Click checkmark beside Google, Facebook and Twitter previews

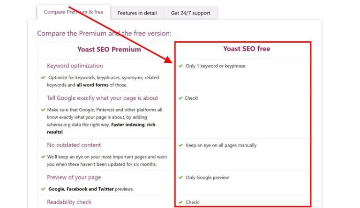43,189
